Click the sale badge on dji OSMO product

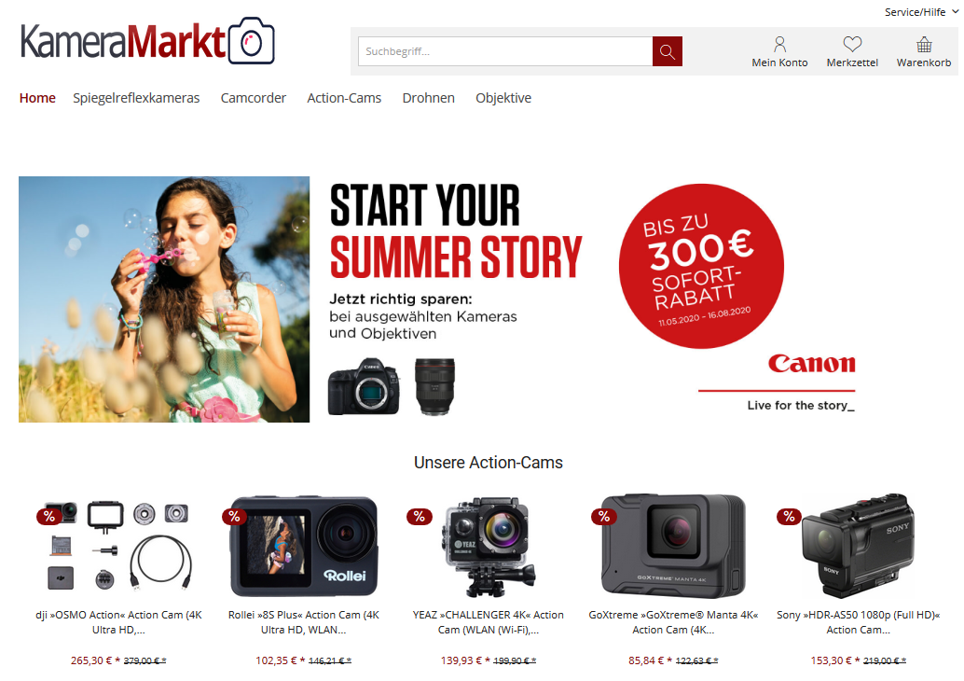tap(49, 517)
